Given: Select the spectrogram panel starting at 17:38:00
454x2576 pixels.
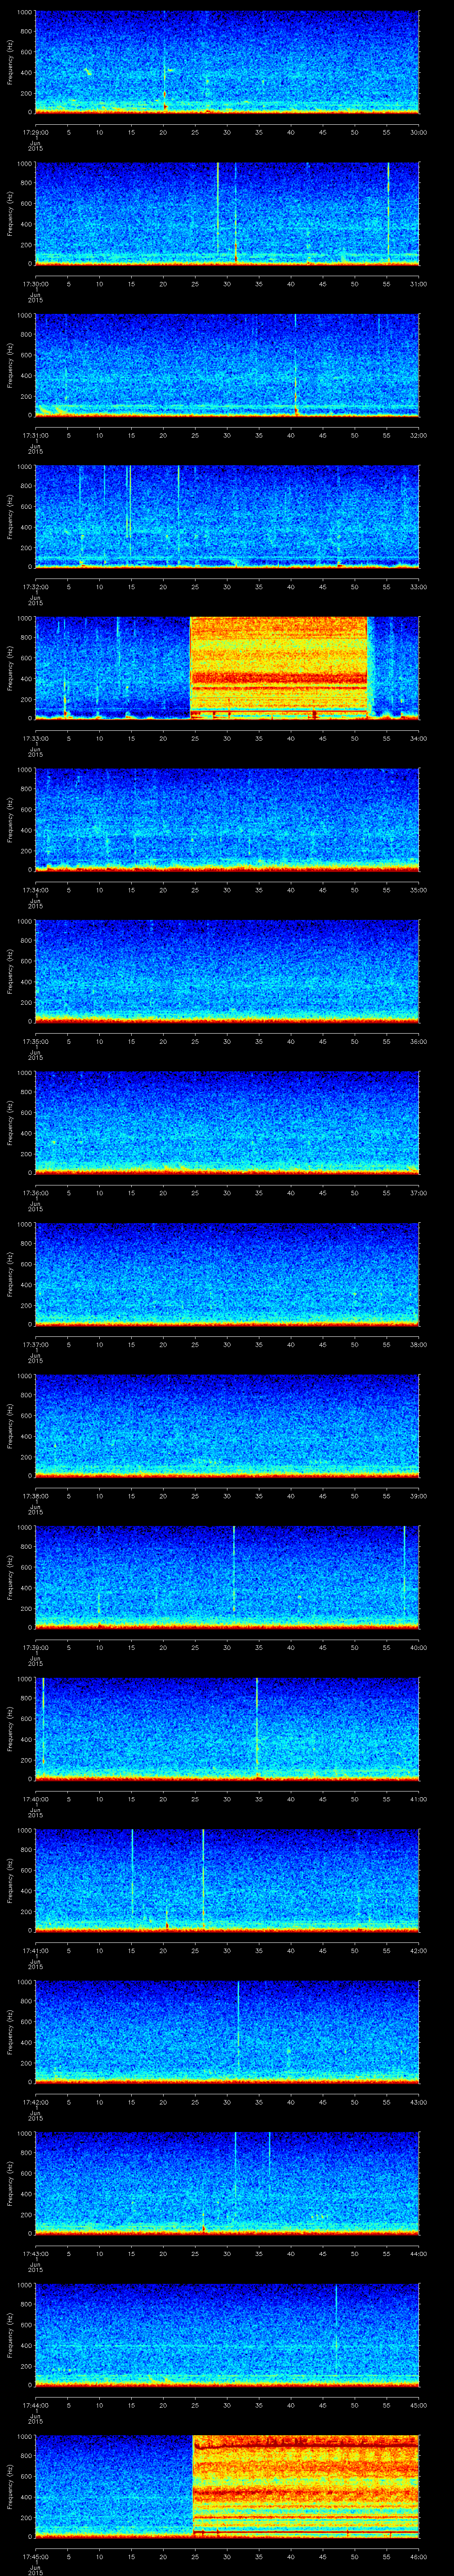Looking at the screenshot, I should pyautogui.click(x=227, y=1425).
